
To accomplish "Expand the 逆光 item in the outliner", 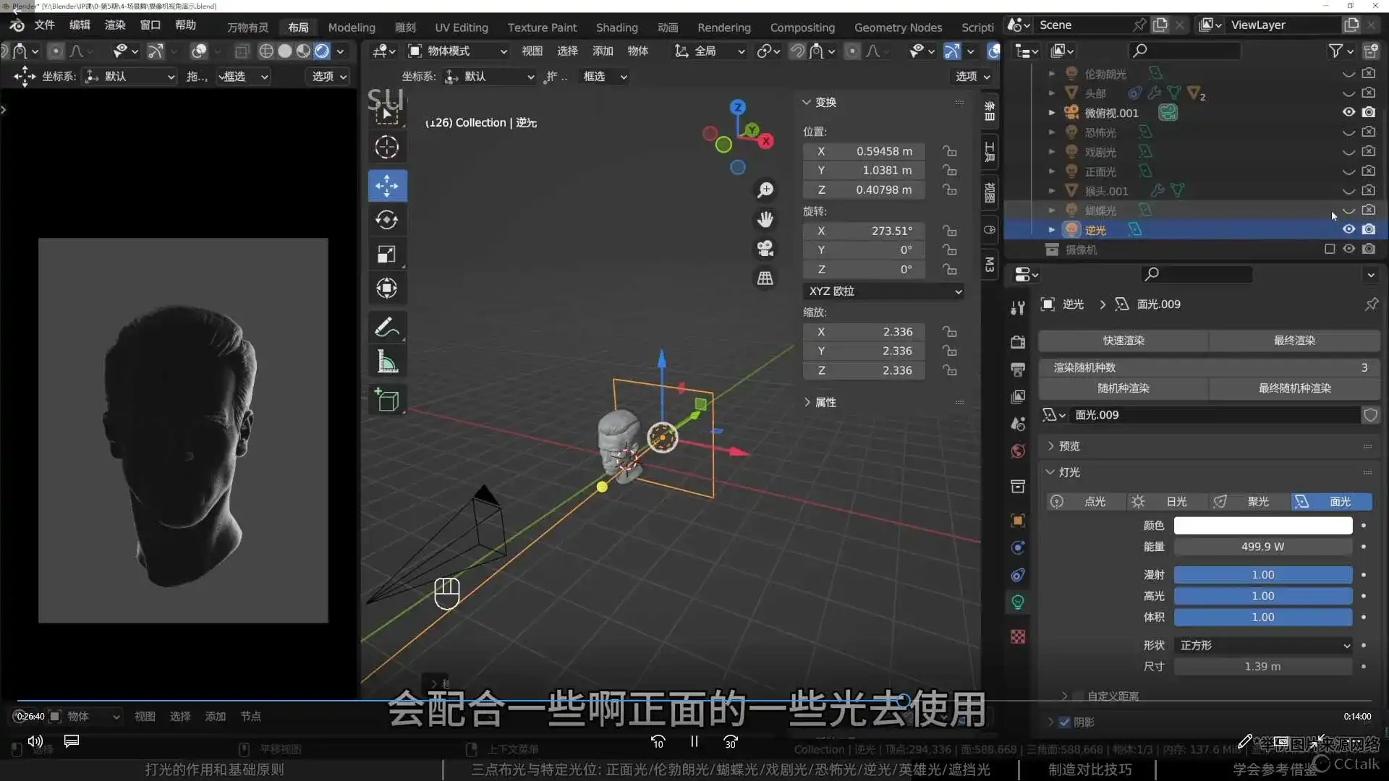I will pyautogui.click(x=1051, y=229).
